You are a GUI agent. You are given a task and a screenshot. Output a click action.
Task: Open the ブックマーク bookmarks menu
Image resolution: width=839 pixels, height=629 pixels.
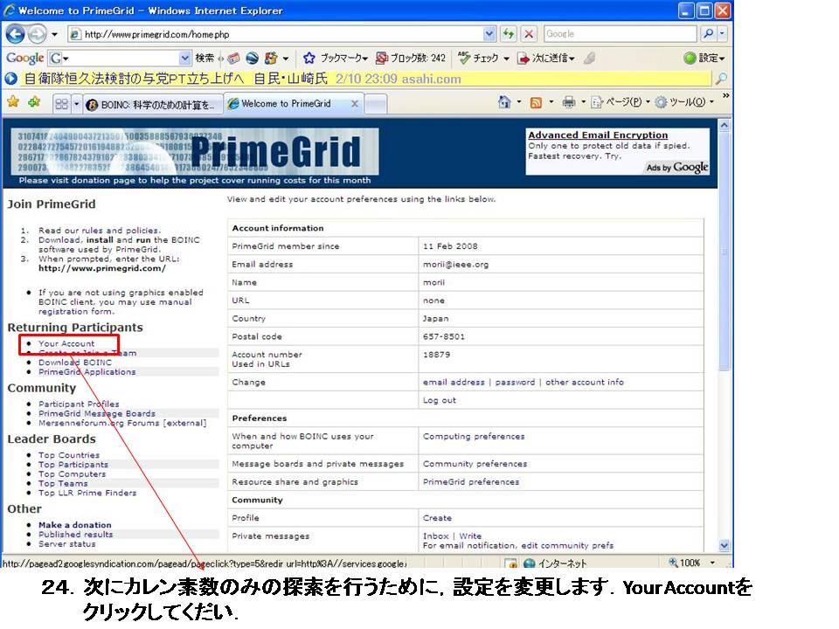336,58
